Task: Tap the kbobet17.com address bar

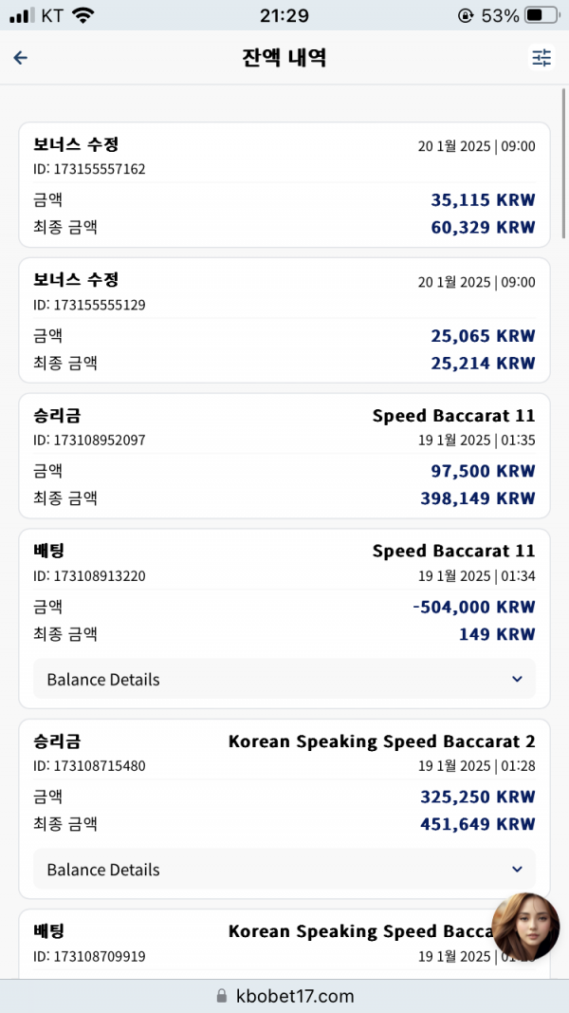Action: 284,996
